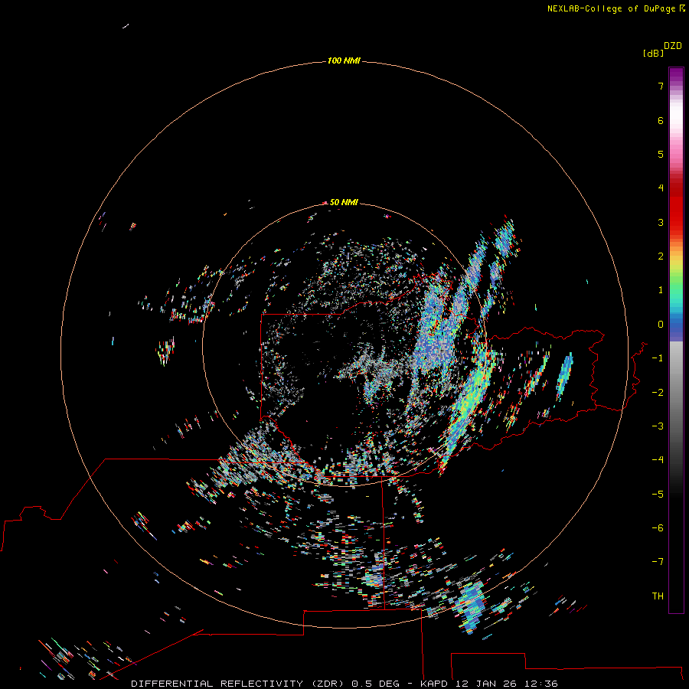Click the 0 value on the color scale
The width and height of the screenshot is (689, 689).
[x=661, y=325]
